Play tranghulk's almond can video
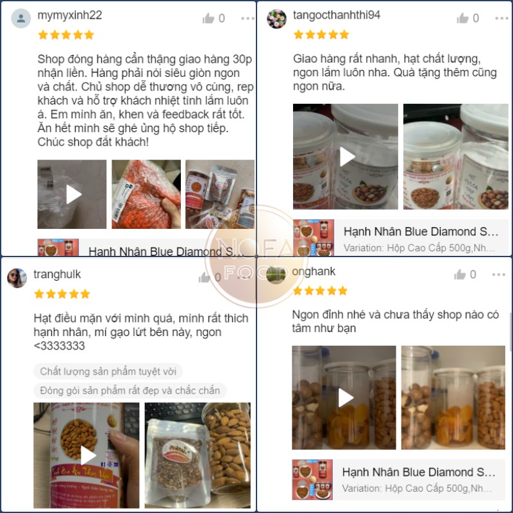Image resolution: width=513 pixels, height=513 pixels. (87, 455)
